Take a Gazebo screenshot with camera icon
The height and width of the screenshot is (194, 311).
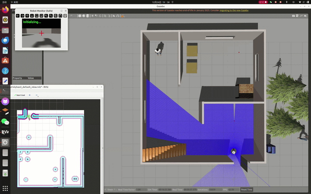294,16
